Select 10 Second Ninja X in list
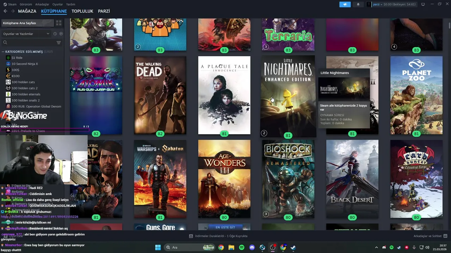The width and height of the screenshot is (451, 253). click(x=32, y=64)
